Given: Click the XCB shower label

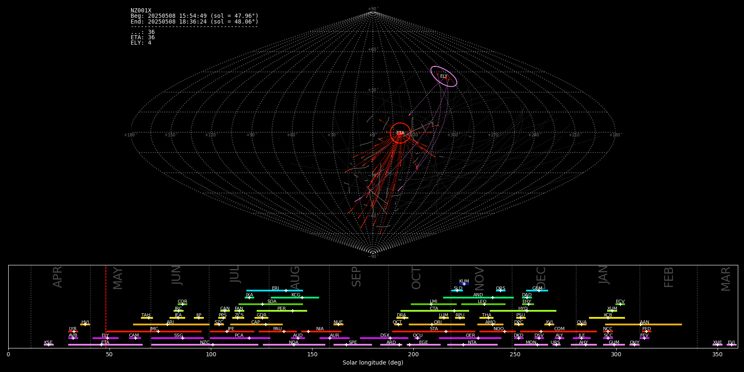Looking at the screenshot, I should (608, 315).
